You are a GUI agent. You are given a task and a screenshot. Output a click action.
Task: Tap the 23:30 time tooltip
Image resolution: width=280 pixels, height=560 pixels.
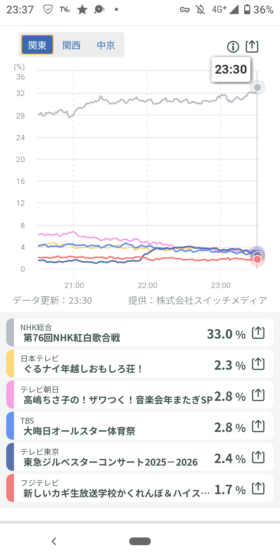click(231, 69)
